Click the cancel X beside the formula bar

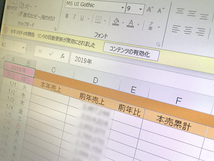[40, 52]
